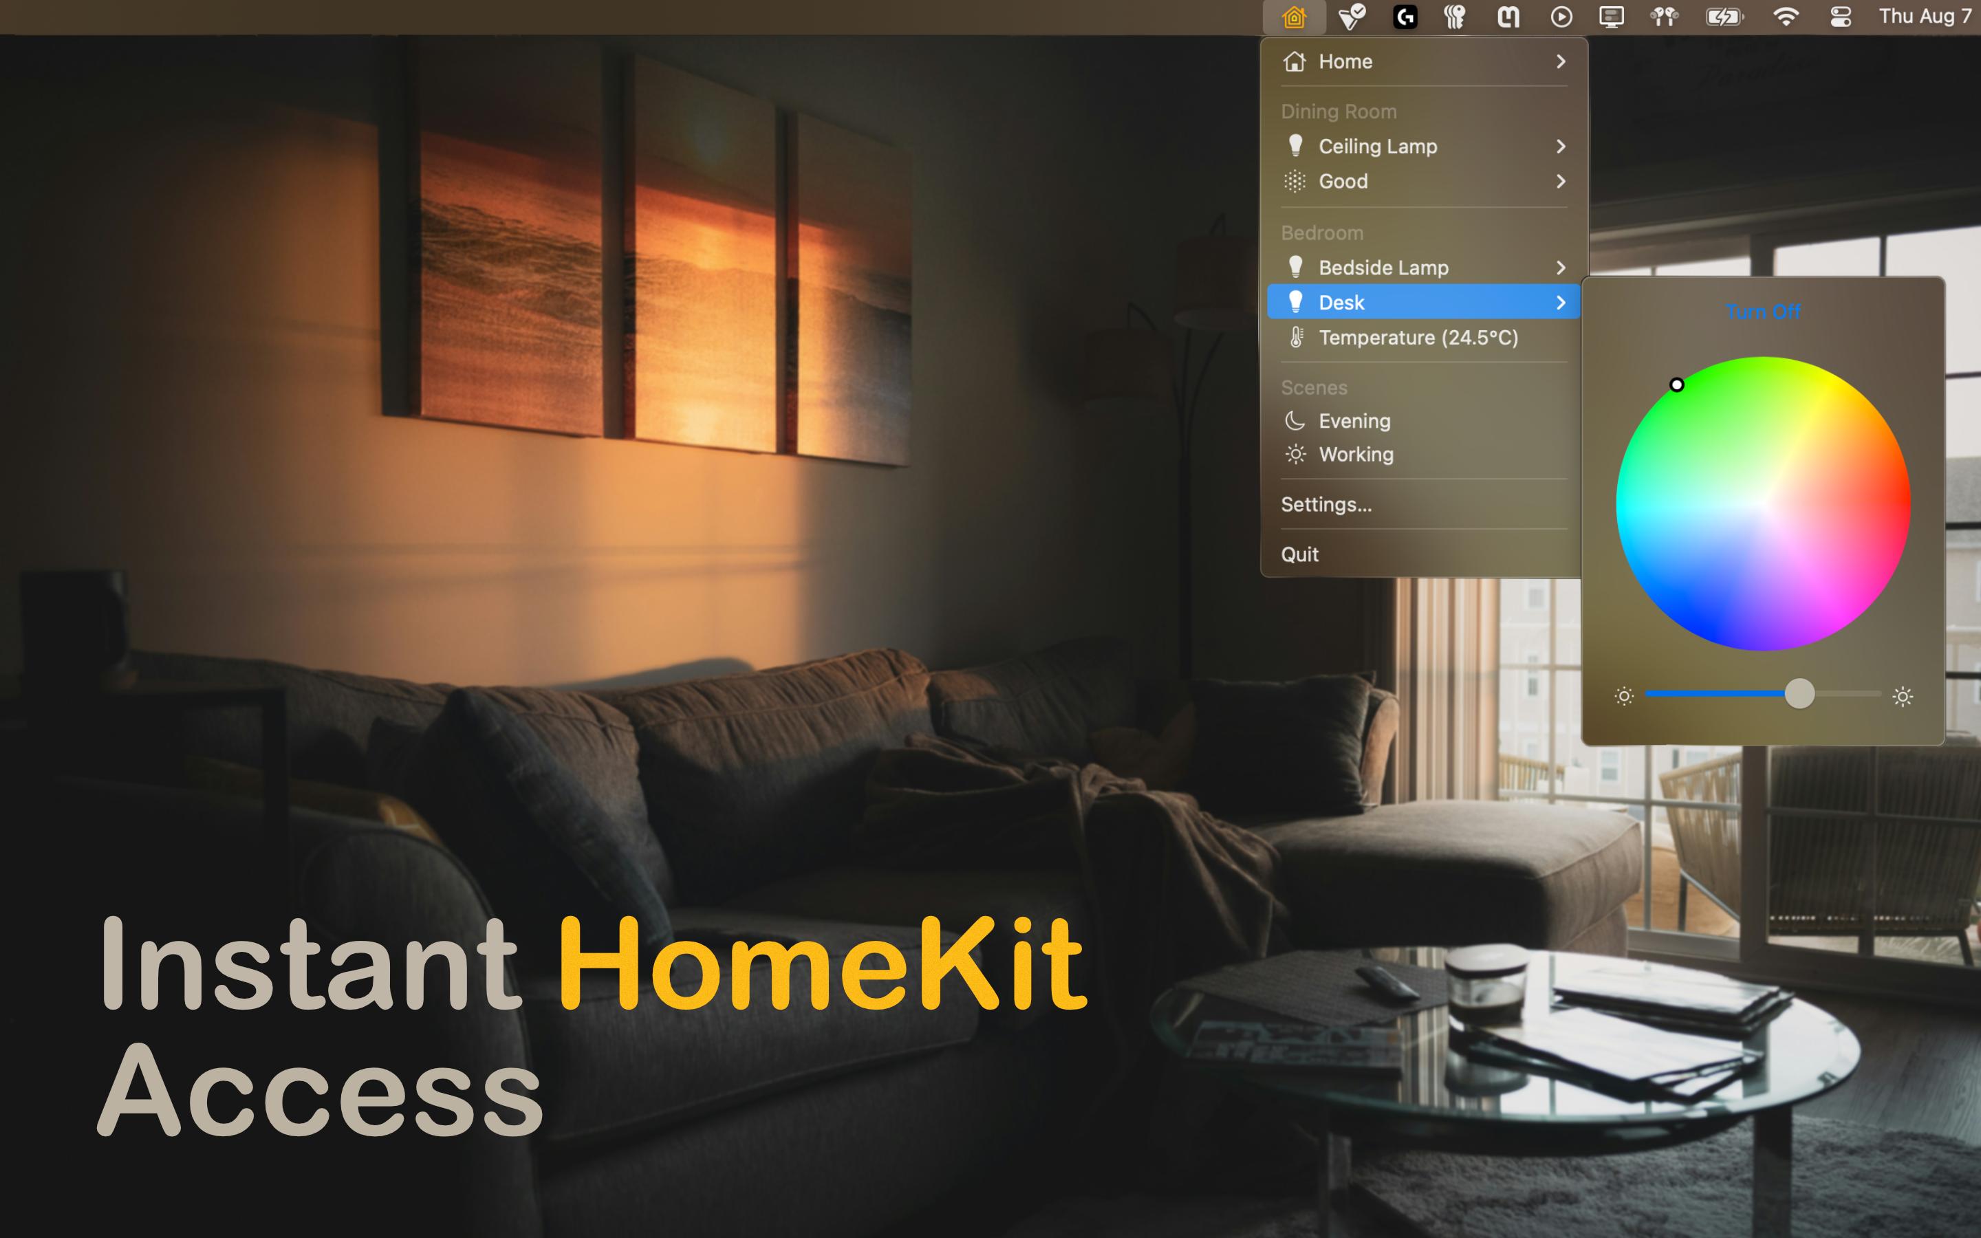Click the brightness slider knob
The height and width of the screenshot is (1238, 1981).
[x=1799, y=695]
